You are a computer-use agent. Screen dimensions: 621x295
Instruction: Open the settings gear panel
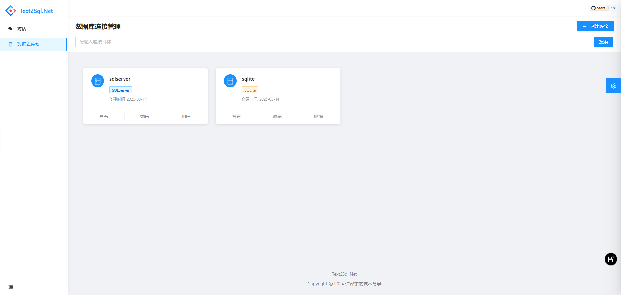(x=613, y=86)
